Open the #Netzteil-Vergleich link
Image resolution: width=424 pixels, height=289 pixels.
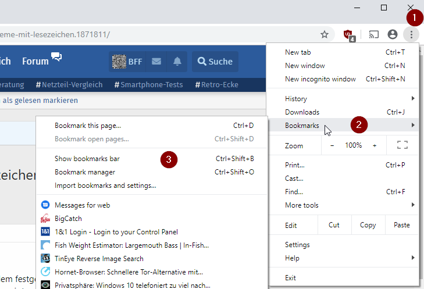pyautogui.click(x=69, y=85)
